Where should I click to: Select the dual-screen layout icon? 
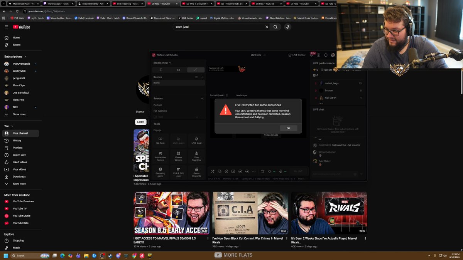(196, 70)
